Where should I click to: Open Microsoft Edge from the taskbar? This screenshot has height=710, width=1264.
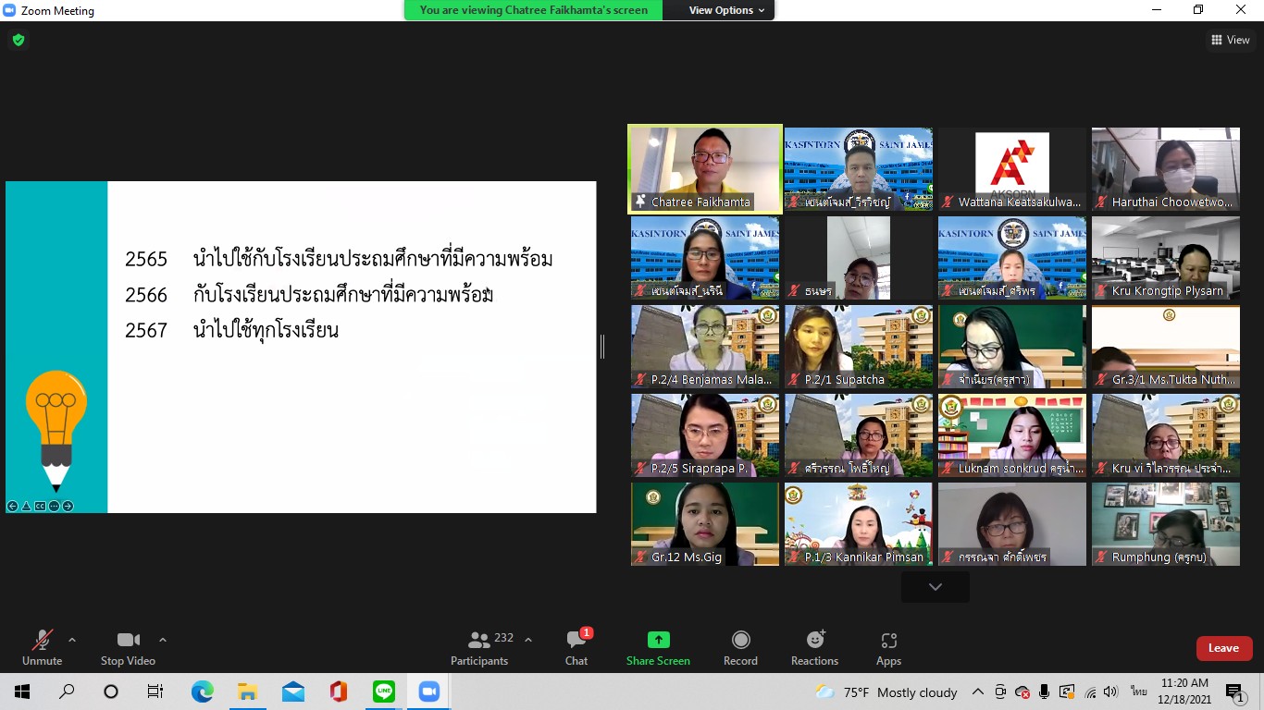pos(202,692)
